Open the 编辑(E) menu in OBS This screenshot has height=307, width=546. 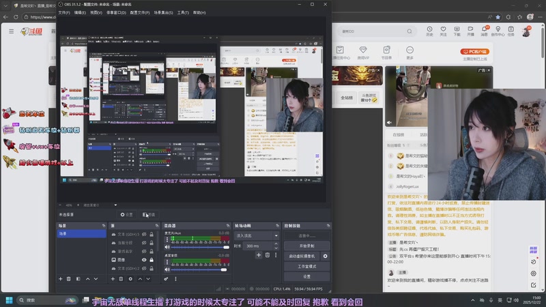80,12
